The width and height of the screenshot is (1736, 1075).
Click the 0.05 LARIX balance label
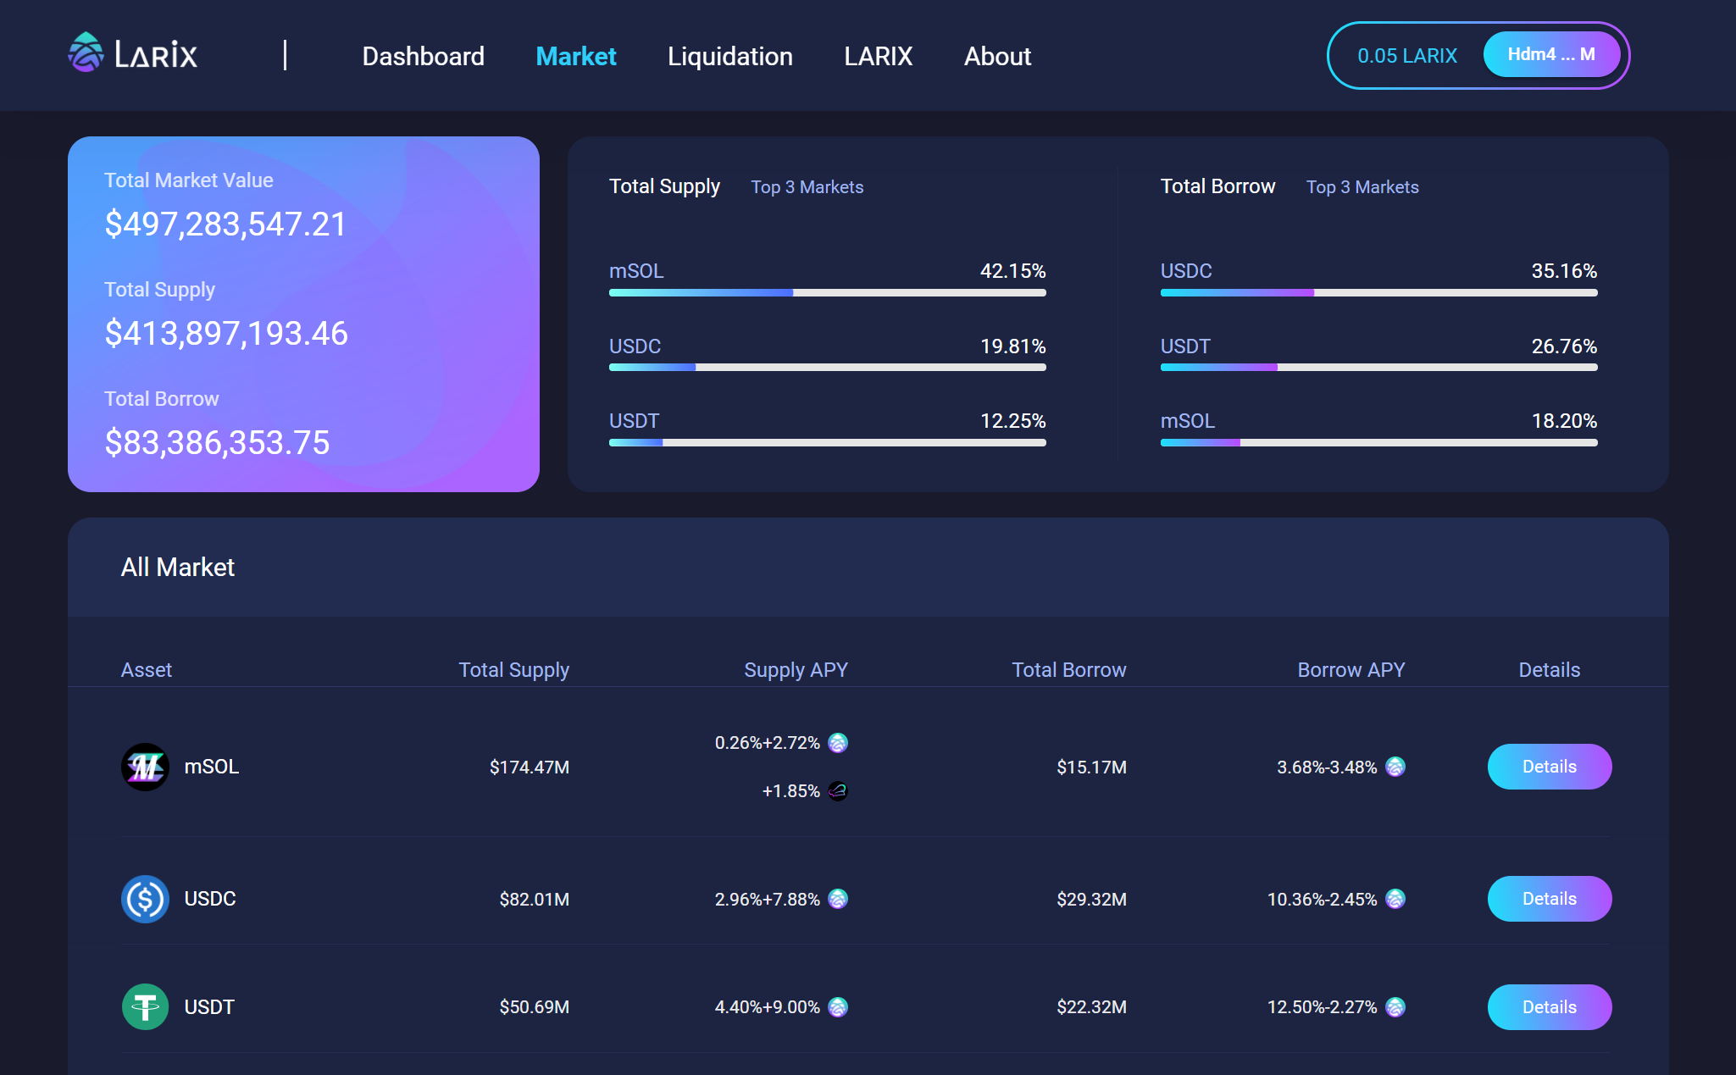point(1406,56)
